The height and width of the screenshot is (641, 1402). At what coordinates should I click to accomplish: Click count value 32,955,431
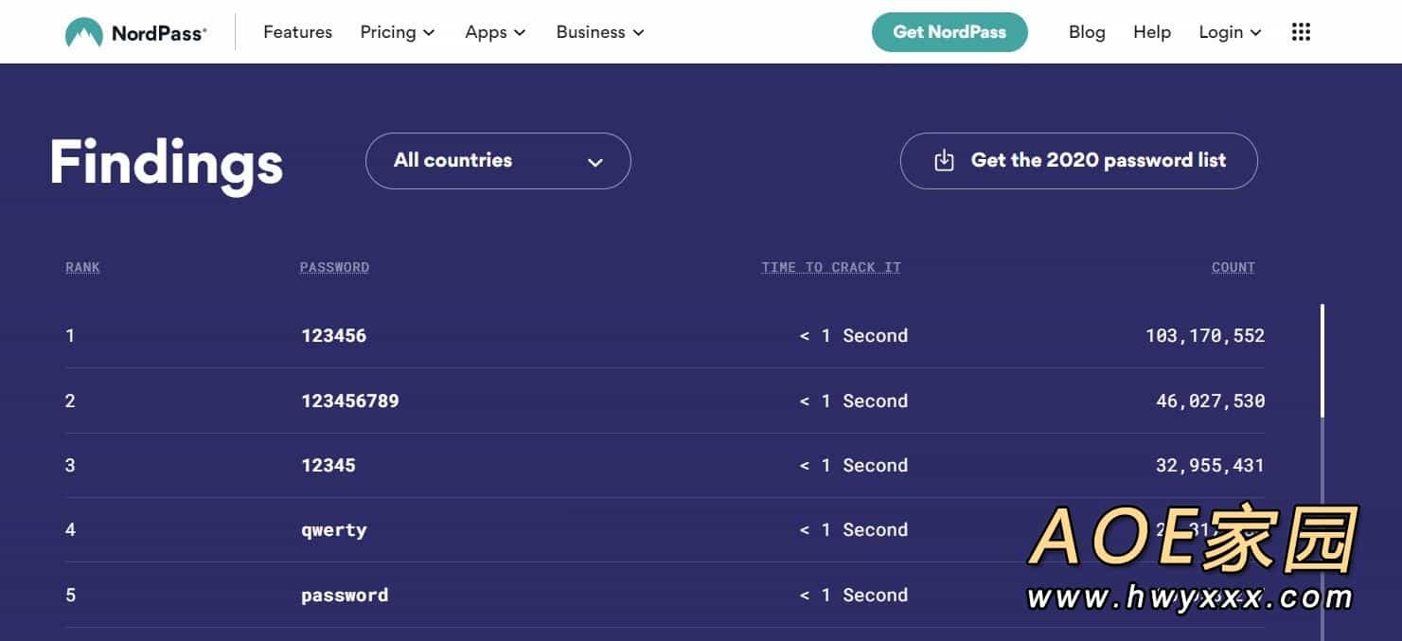pos(1211,465)
